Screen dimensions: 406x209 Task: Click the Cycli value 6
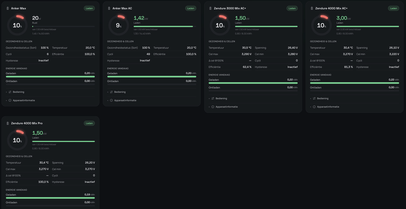click(48, 54)
